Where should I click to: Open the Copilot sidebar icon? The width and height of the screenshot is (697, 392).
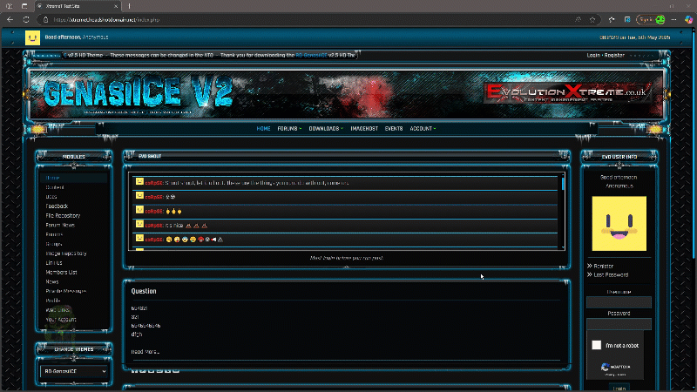pyautogui.click(x=688, y=19)
